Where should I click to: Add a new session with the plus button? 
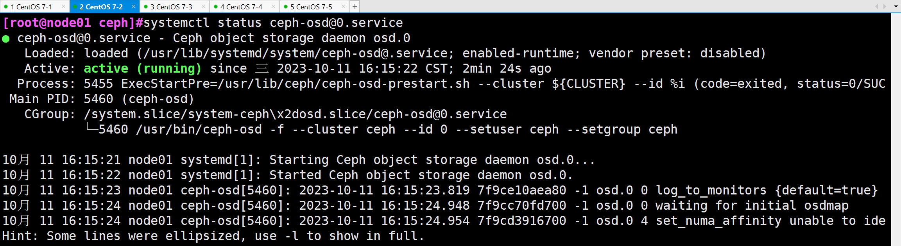355,6
